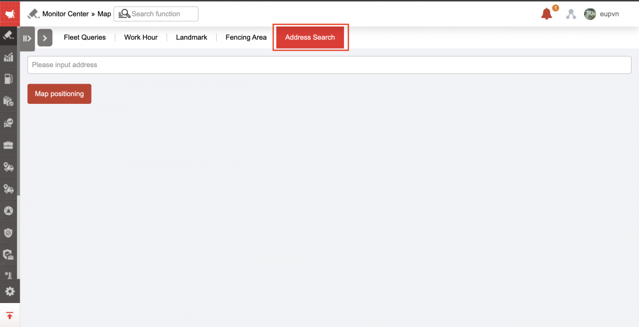The width and height of the screenshot is (639, 327).
Task: Switch to the Landmark tab
Action: [x=192, y=37]
